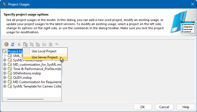Click the grayed-out undo arrow icon
Image resolution: width=197 pixels, height=112 pixels.
(57, 44)
